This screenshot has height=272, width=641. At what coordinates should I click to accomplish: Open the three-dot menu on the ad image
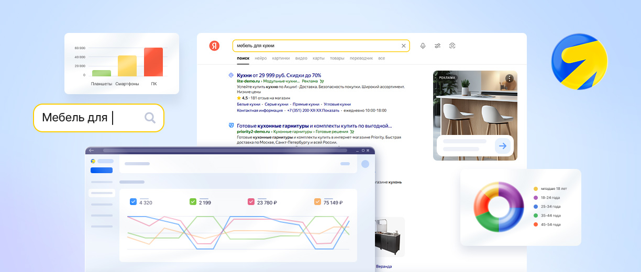coord(509,78)
